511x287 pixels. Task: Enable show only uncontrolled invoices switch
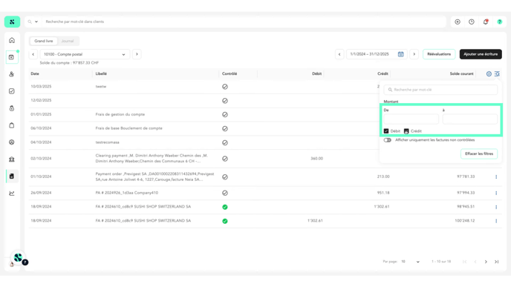click(387, 140)
